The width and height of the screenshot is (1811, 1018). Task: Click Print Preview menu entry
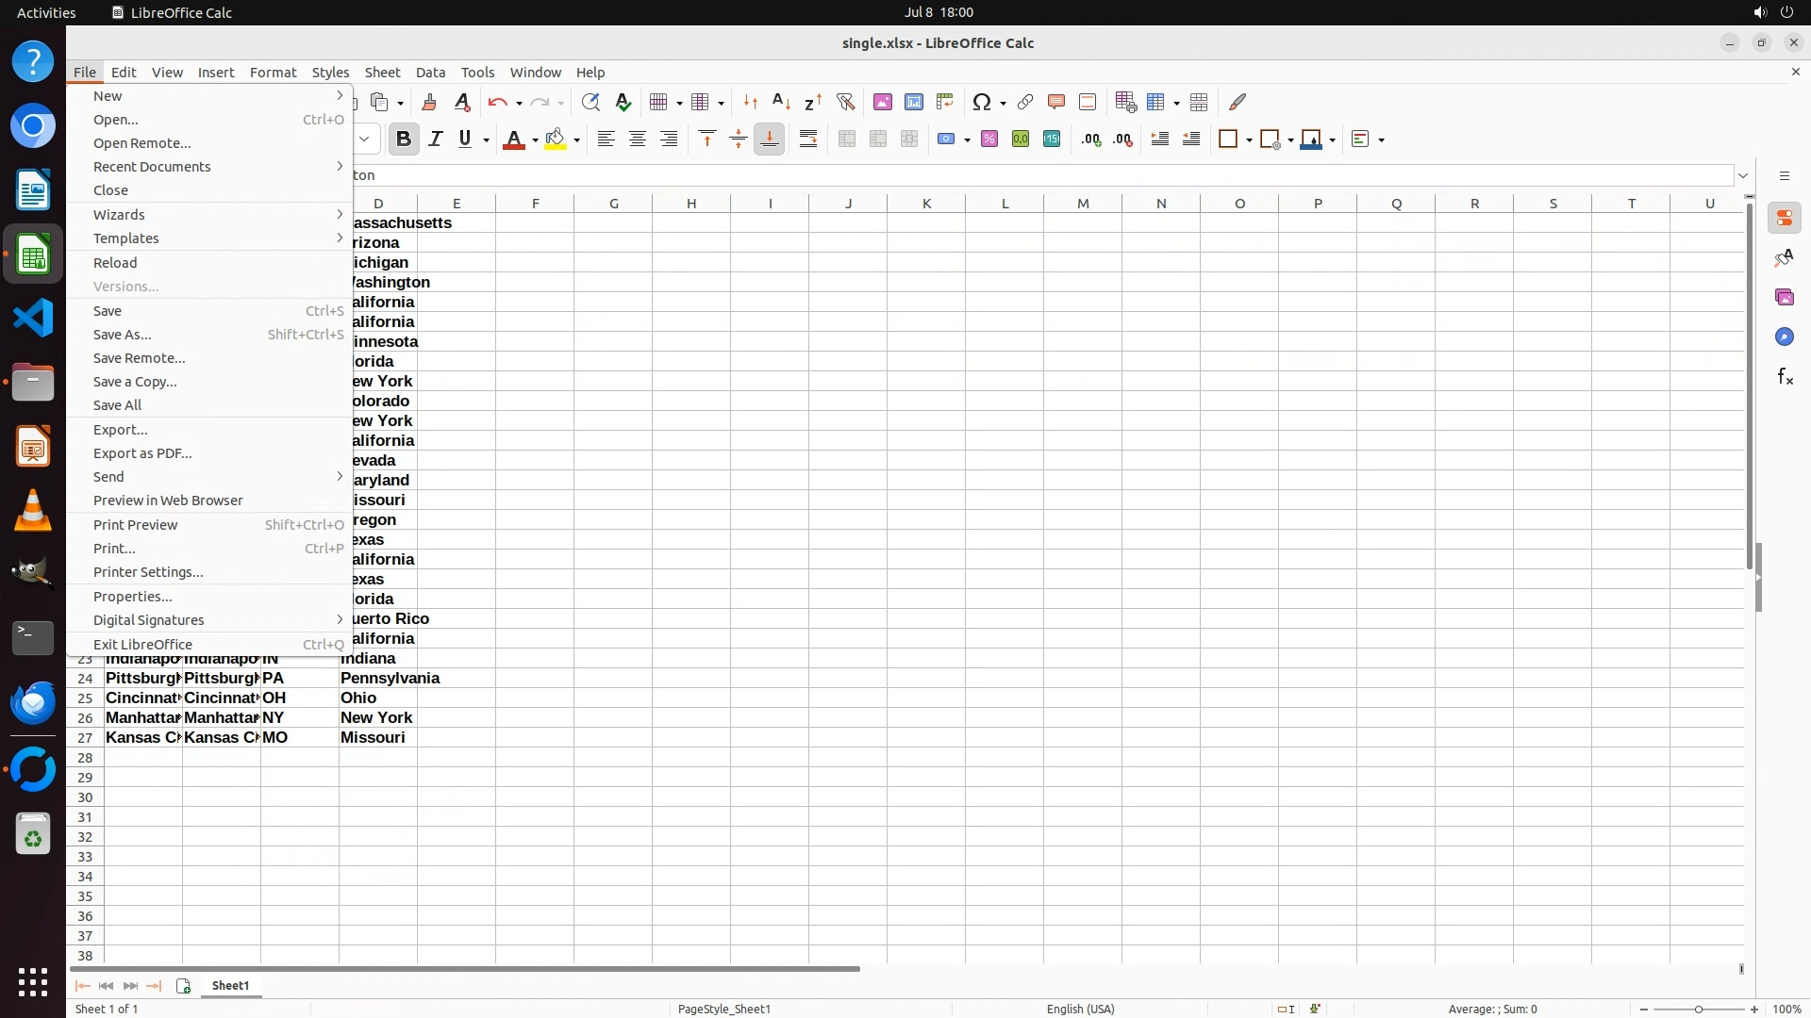(x=135, y=525)
